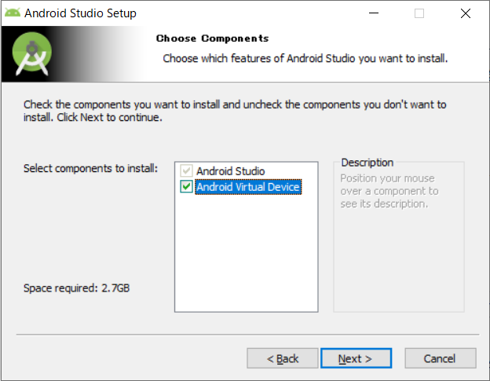The height and width of the screenshot is (381, 490).
Task: Click empty area in the components list
Action: point(246,251)
